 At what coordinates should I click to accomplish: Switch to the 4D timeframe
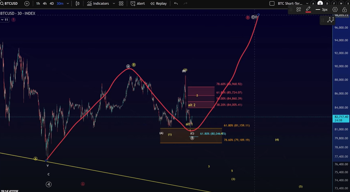[x=52, y=4]
